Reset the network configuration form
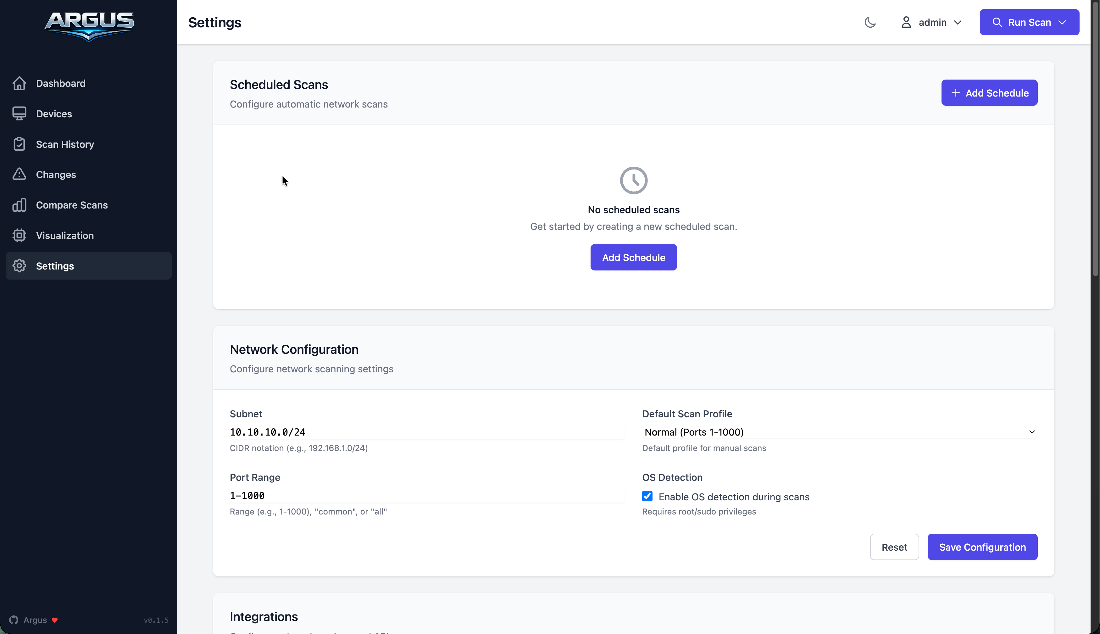The height and width of the screenshot is (634, 1100). click(894, 547)
